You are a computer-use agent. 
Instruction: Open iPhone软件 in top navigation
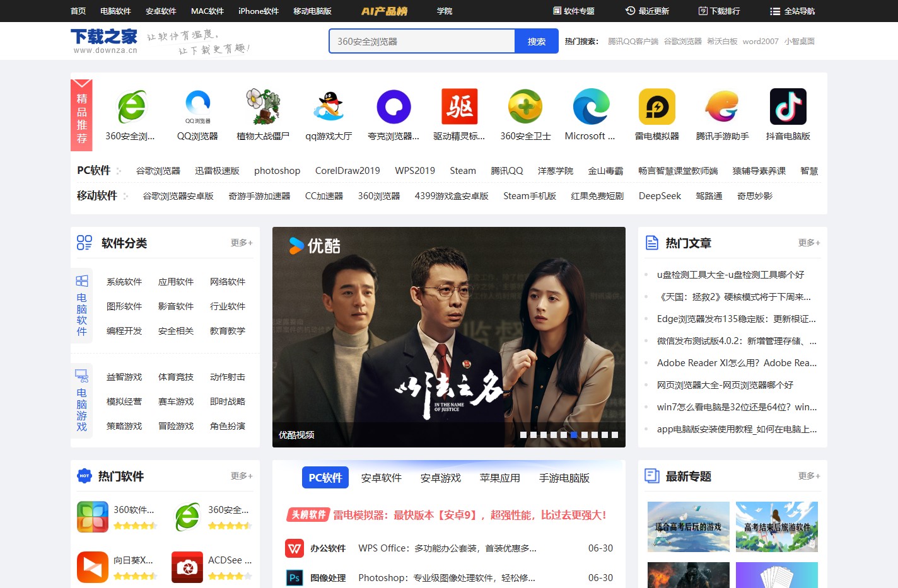[x=259, y=11]
